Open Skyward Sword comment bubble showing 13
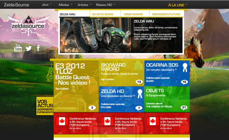 139,82
